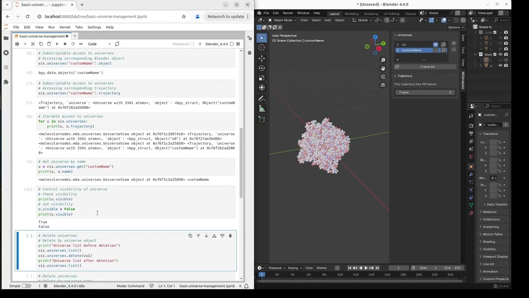Open the Jupyter Kernel menu
The height and width of the screenshot is (298, 529).
click(x=65, y=27)
